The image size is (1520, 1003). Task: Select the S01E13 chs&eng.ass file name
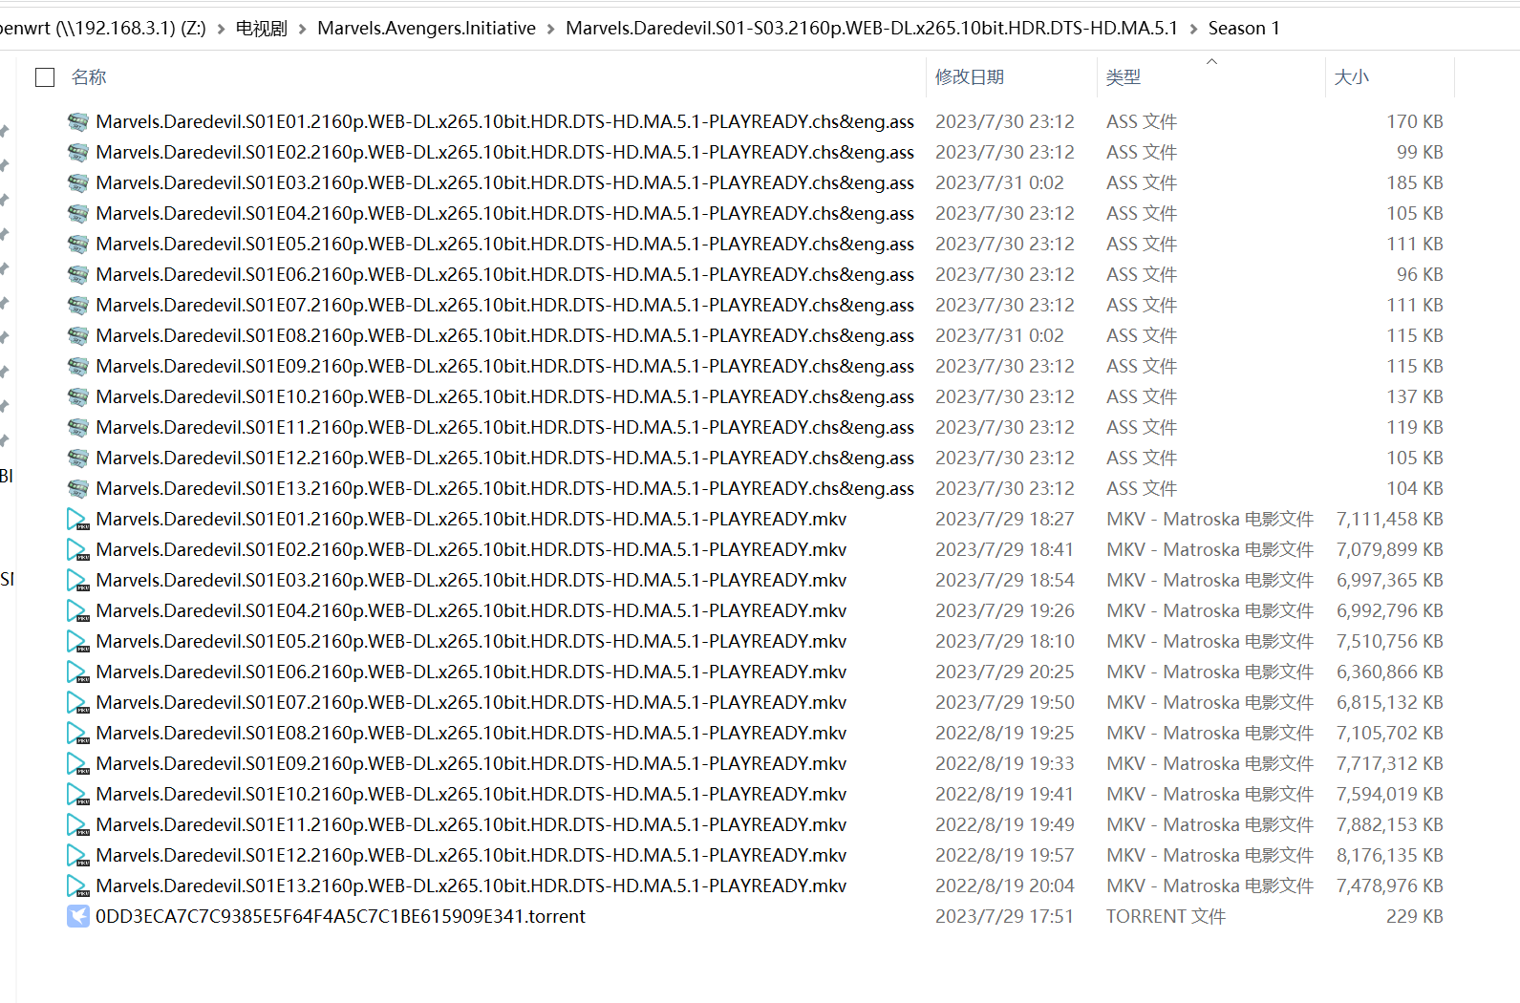point(505,488)
